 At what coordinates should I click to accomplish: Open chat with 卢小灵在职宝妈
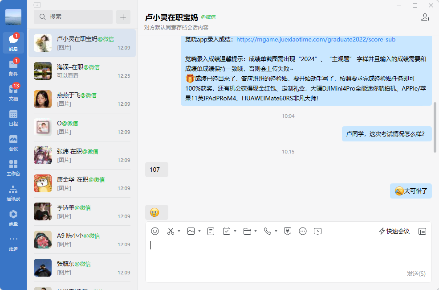(82, 43)
